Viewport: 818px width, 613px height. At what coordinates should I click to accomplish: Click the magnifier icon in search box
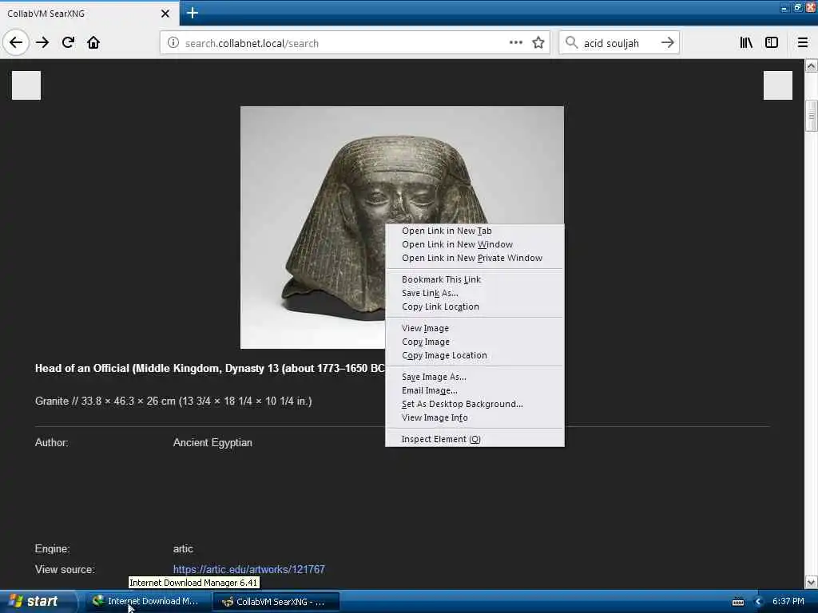click(572, 43)
